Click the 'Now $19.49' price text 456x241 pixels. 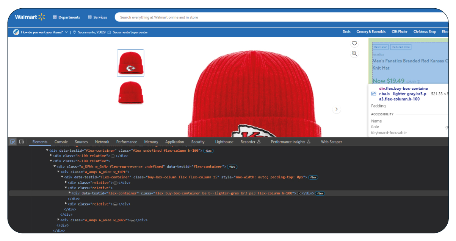pyautogui.click(x=389, y=81)
